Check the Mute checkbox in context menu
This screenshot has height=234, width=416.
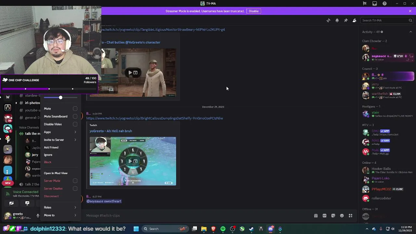click(x=75, y=109)
